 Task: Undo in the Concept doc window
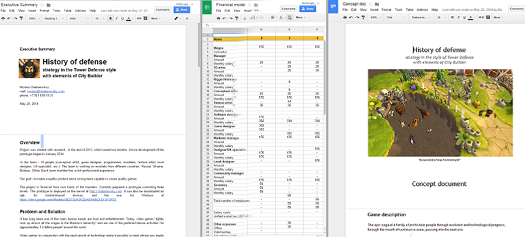click(351, 18)
